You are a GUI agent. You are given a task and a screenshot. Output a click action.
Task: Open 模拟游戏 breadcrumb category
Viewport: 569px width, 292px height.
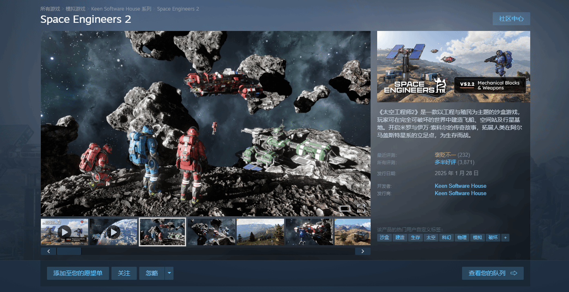click(76, 9)
